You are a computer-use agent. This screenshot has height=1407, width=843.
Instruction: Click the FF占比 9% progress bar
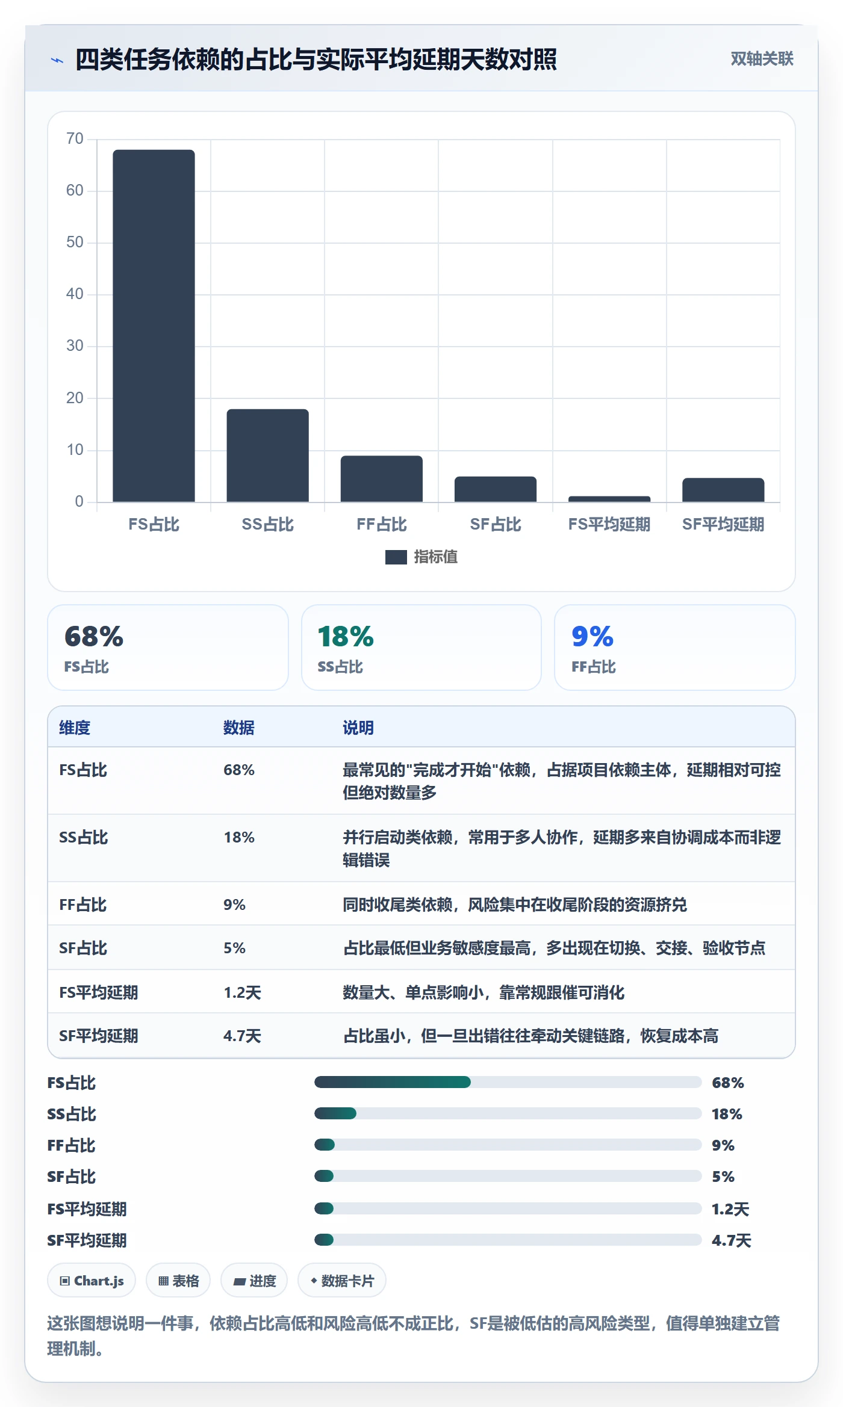508,1145
